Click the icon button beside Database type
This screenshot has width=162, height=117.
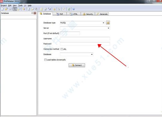point(108,23)
